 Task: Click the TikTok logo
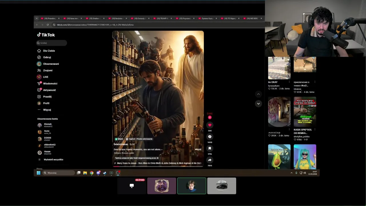click(x=46, y=35)
